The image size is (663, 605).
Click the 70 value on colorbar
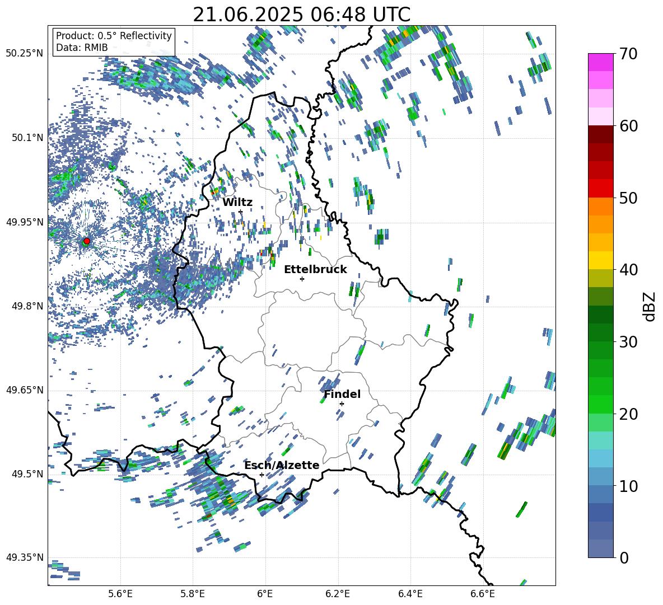pyautogui.click(x=628, y=54)
